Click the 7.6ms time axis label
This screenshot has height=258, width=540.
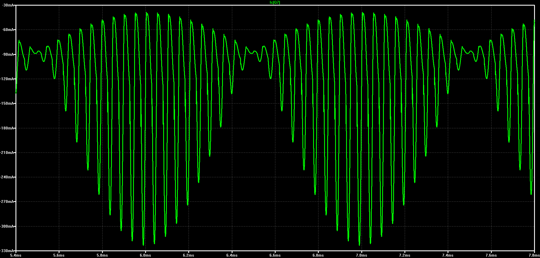pos(491,255)
